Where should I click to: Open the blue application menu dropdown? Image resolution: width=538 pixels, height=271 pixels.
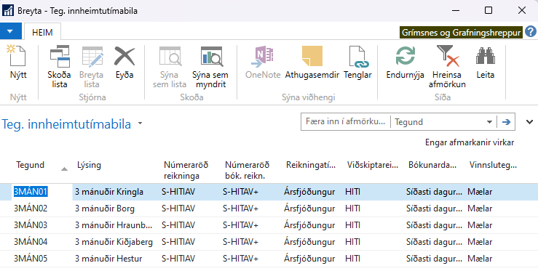click(x=10, y=31)
